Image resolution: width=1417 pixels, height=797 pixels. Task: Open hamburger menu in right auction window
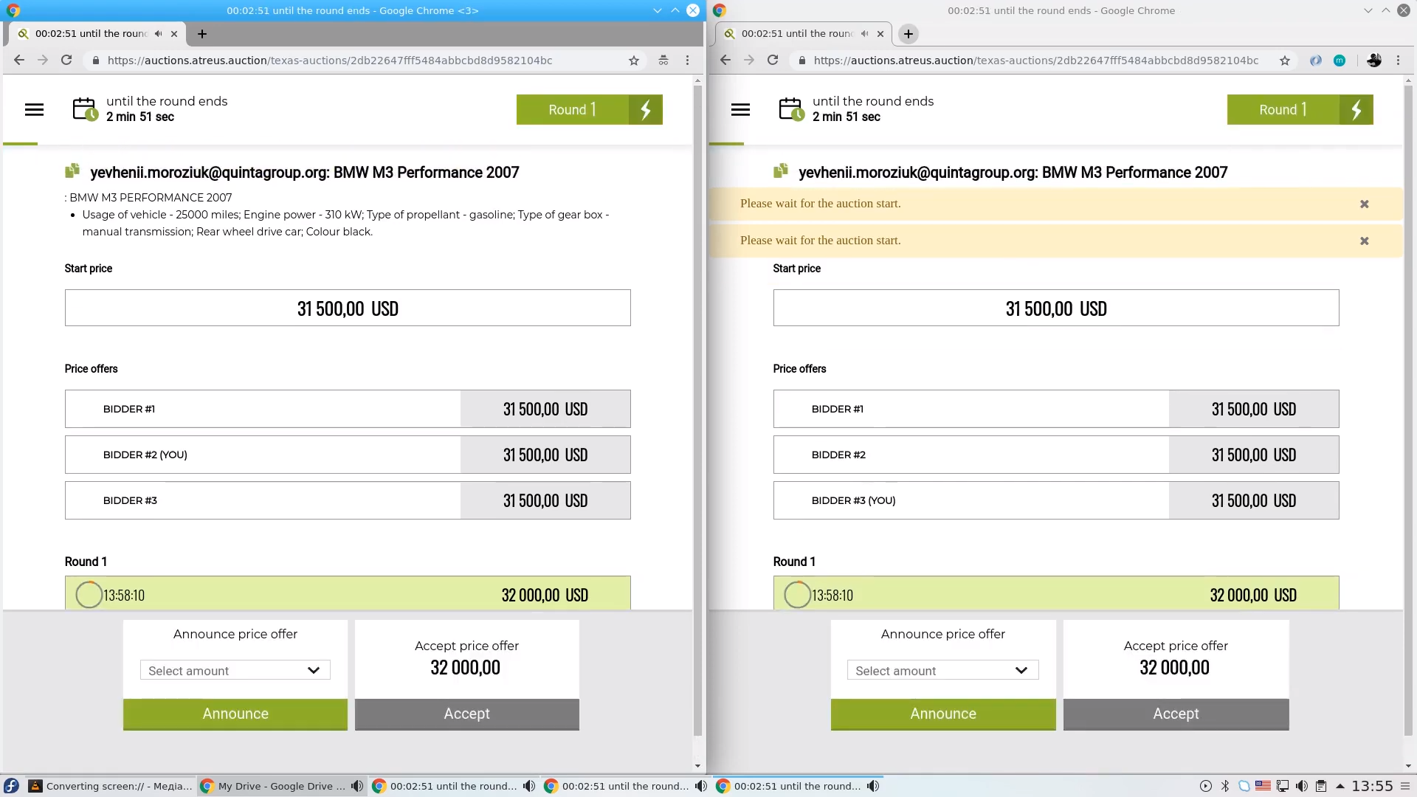(x=740, y=110)
